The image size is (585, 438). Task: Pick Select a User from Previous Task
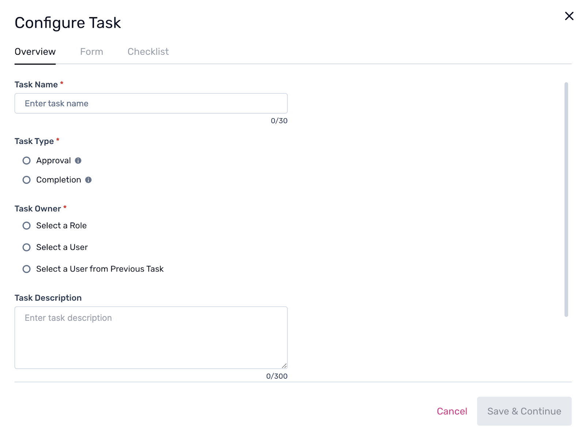click(x=27, y=269)
